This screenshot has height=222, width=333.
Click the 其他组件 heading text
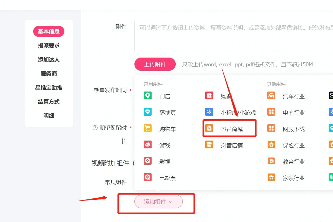276,84
